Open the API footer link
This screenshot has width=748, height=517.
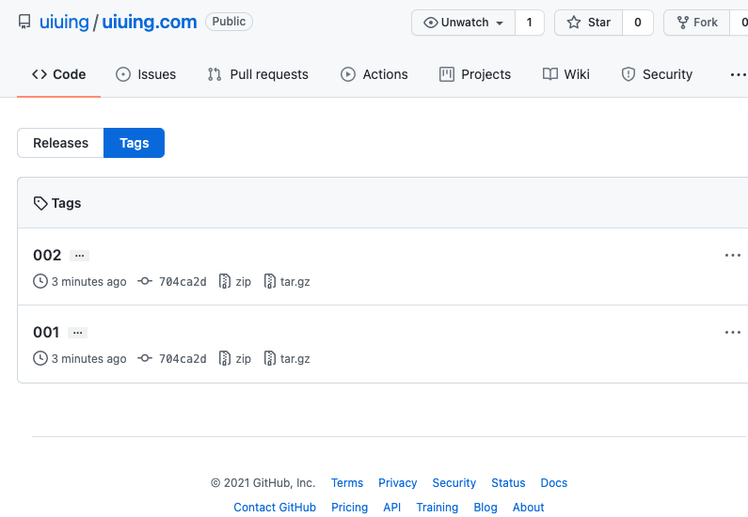coord(392,507)
